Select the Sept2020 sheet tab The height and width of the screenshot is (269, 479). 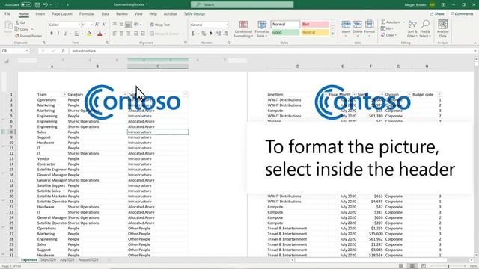pyautogui.click(x=48, y=260)
